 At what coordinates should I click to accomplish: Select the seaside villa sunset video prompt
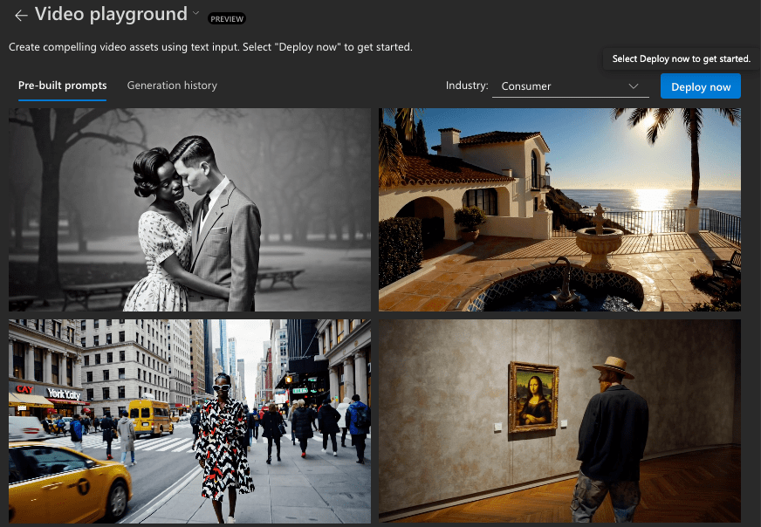pyautogui.click(x=559, y=209)
